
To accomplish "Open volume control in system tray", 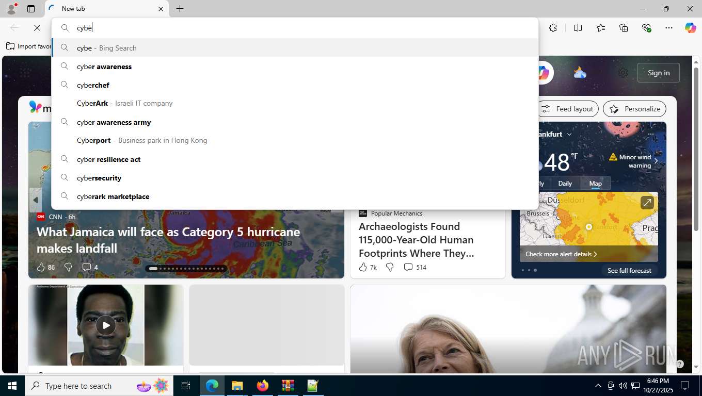I will [x=623, y=386].
